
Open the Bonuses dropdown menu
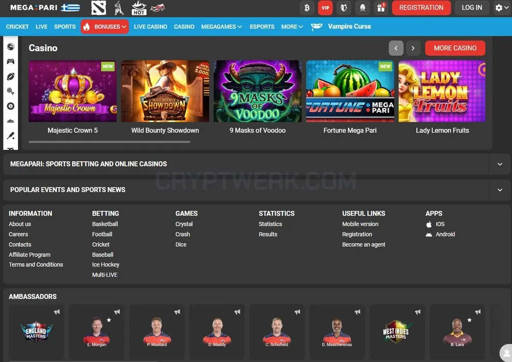[x=105, y=27]
